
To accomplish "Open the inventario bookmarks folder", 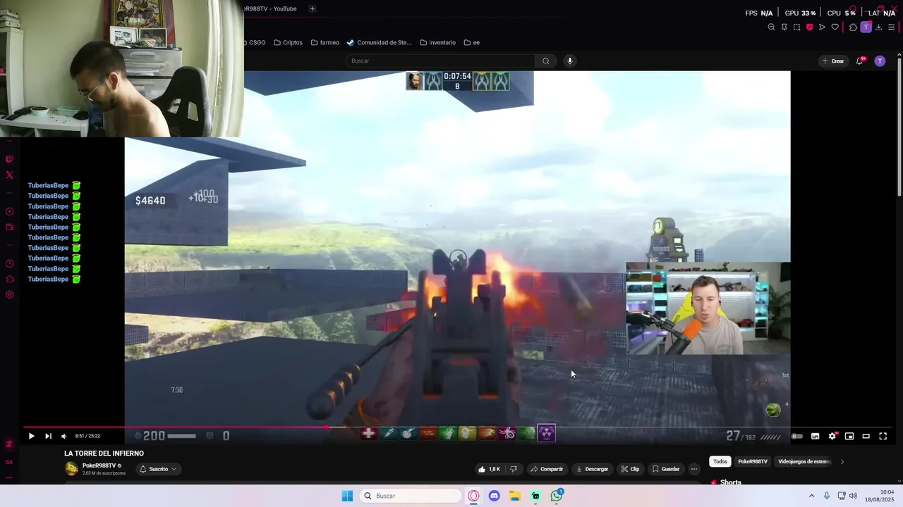I will (x=438, y=42).
